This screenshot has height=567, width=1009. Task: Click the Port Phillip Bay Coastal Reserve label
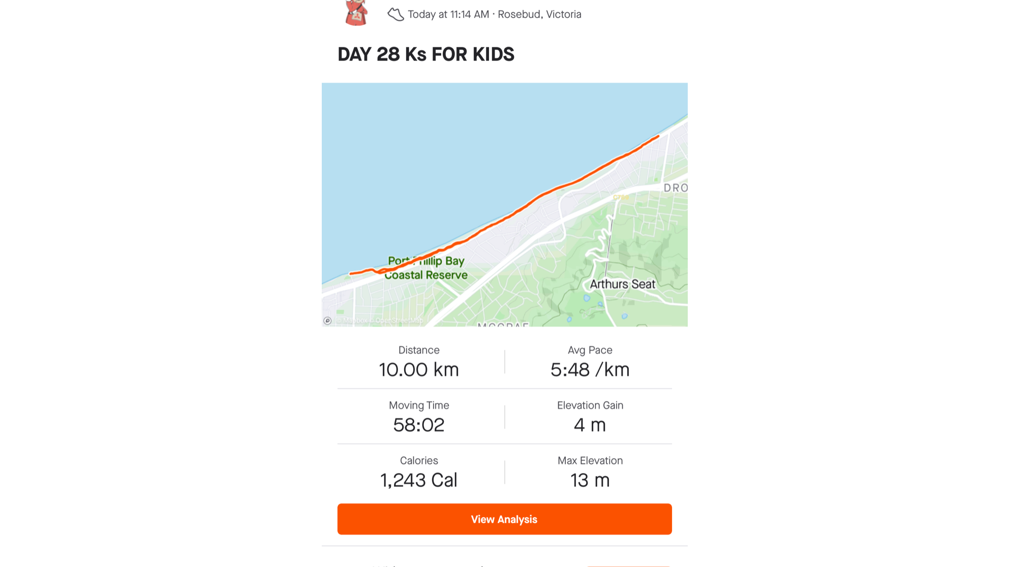[x=426, y=268]
